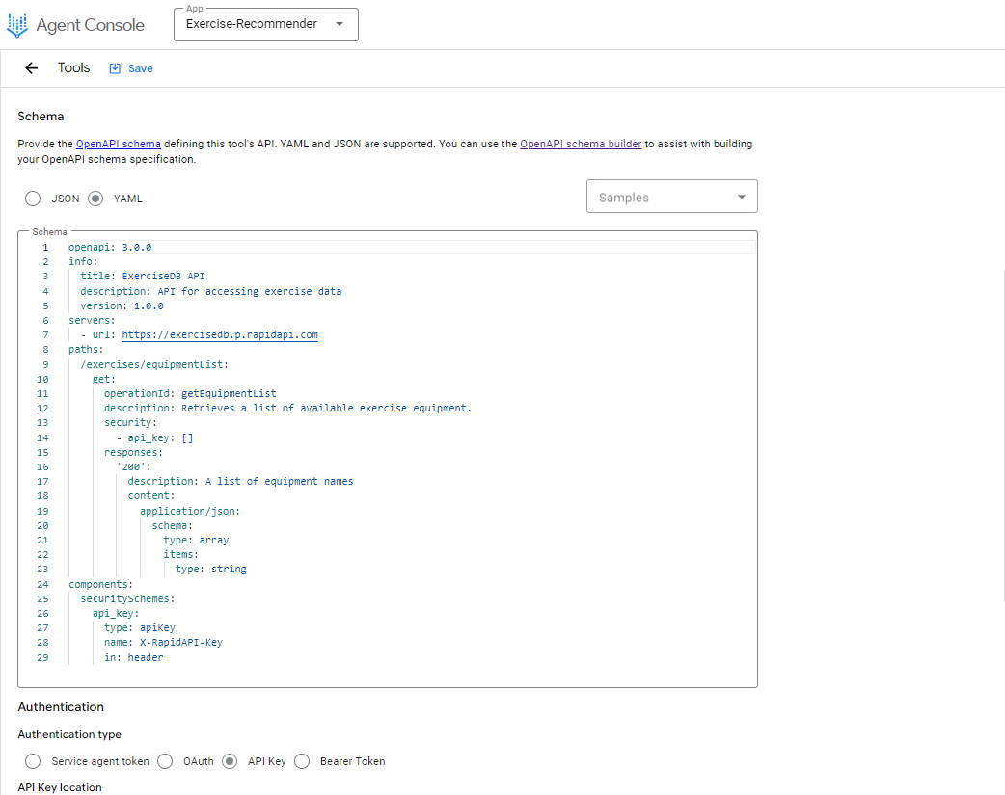Click line number 8 in gutter

pyautogui.click(x=45, y=350)
